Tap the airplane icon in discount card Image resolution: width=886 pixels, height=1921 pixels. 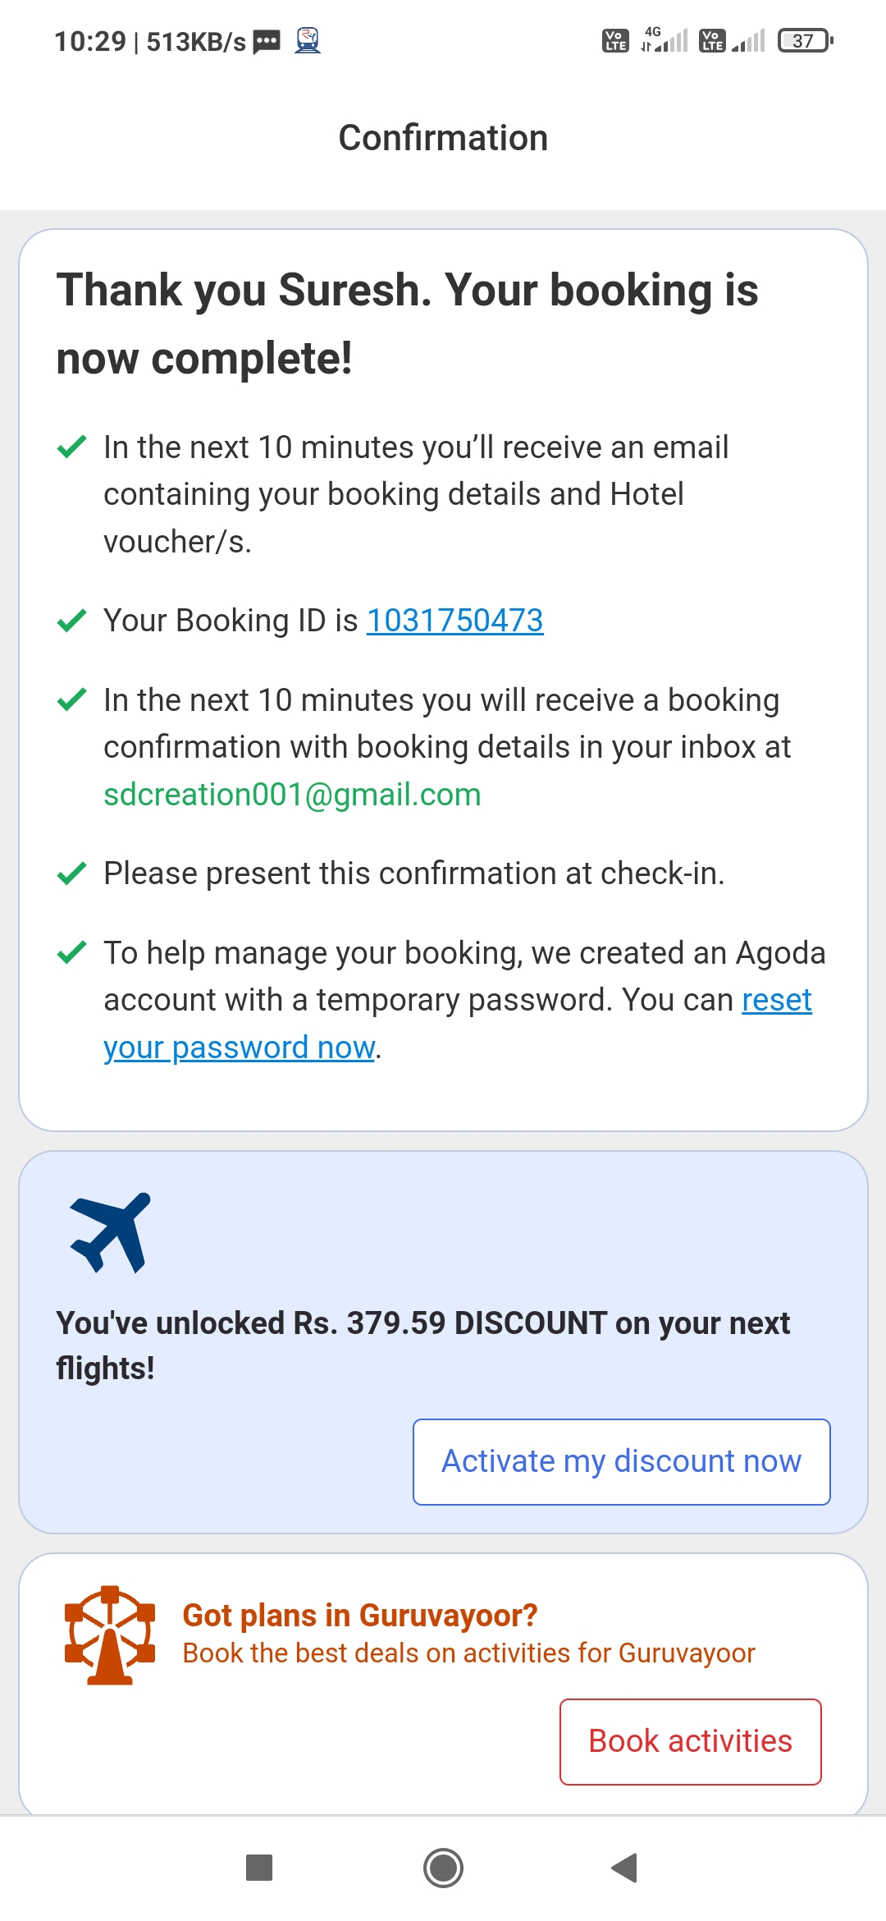[x=110, y=1232]
